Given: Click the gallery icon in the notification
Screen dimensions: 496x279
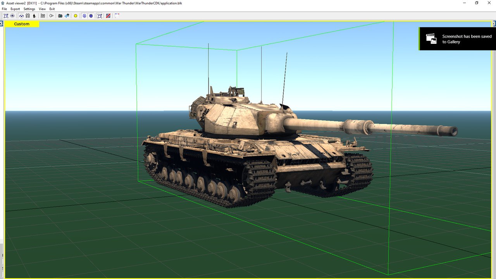Looking at the screenshot, I should pos(431,38).
